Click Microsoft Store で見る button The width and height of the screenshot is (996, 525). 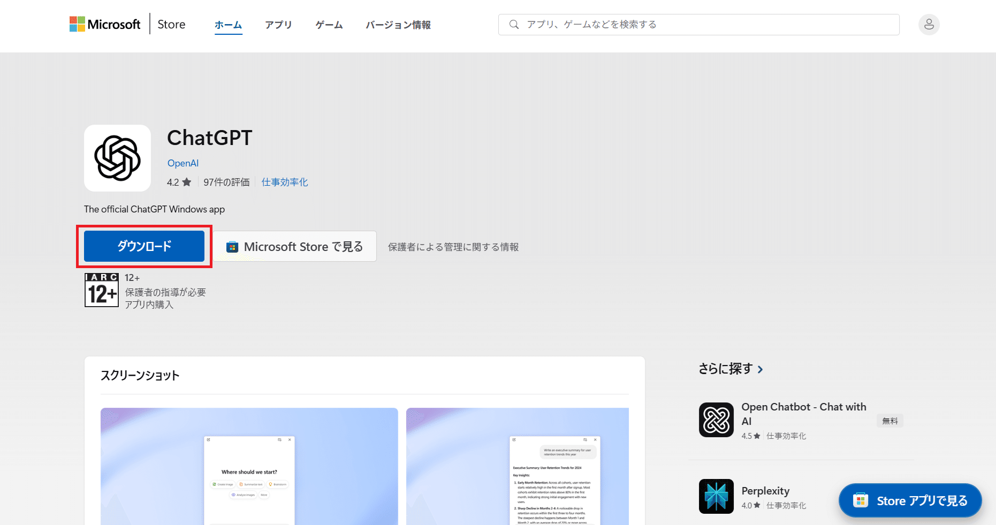295,246
